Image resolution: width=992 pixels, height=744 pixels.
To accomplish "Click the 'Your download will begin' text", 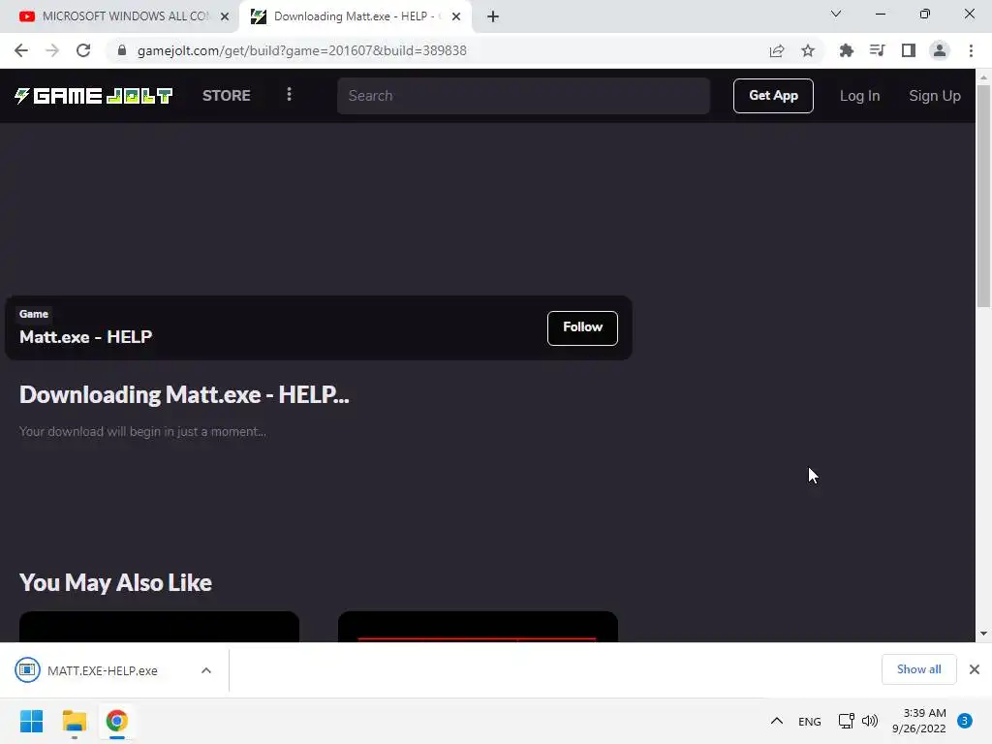I will (x=142, y=431).
